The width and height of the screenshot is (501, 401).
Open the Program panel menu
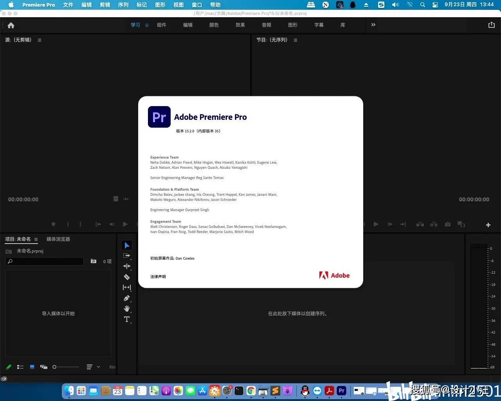(296, 40)
